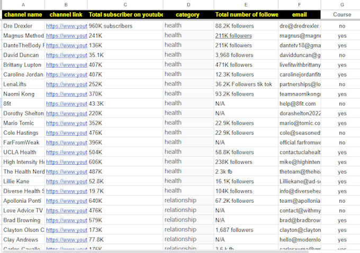The width and height of the screenshot is (360, 253).
Task: Select the email cell starting 'partnerships@lo'
Action: [x=300, y=85]
